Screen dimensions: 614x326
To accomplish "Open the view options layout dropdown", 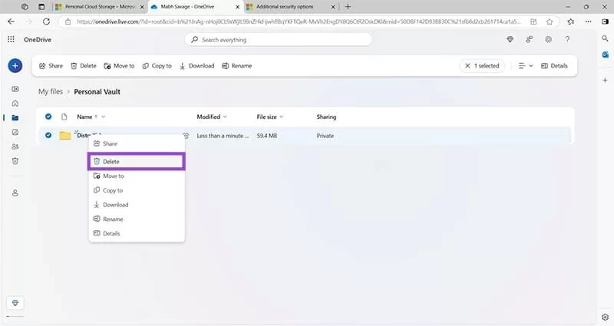I will 525,66.
